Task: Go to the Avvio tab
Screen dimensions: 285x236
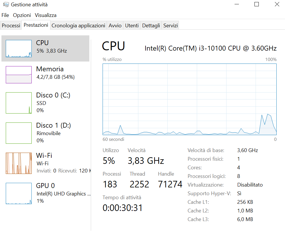Action: tap(115, 26)
